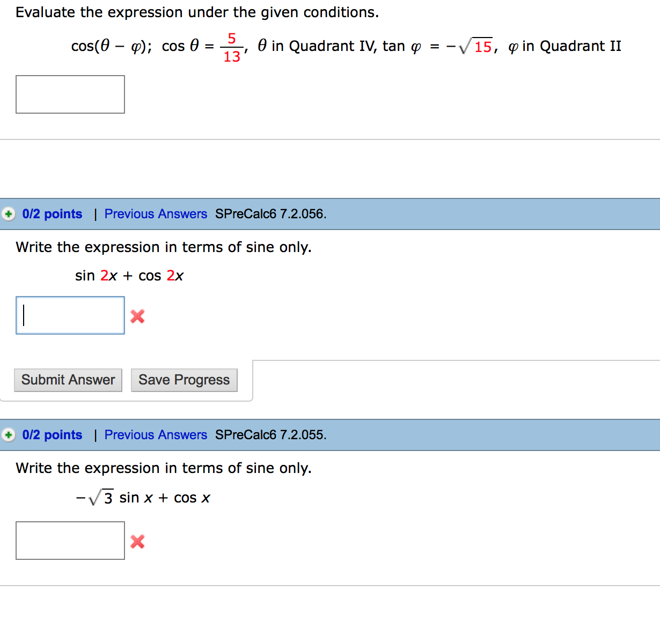Click the green plus icon on problem 7.2.055 header
660x621 pixels.
[8, 435]
